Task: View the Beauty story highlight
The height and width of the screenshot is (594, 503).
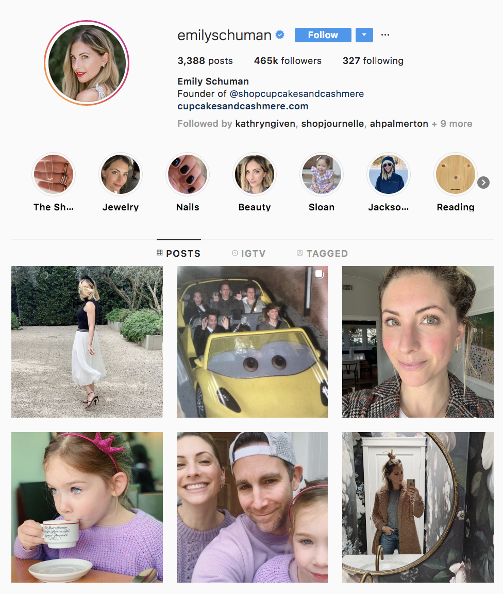Action: coord(255,175)
